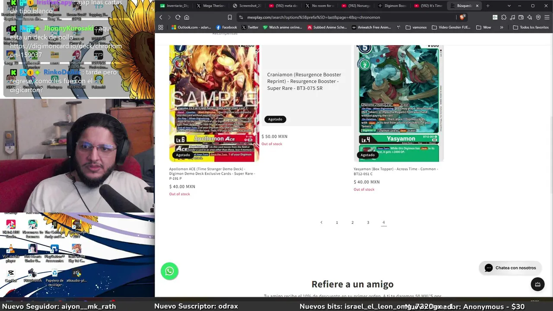Click the Yasyamon card image
This screenshot has height=311, width=553.
[399, 103]
